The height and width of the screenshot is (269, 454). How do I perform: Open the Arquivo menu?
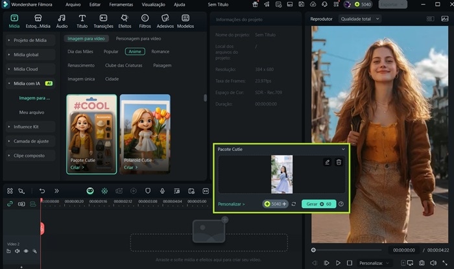[x=73, y=5]
